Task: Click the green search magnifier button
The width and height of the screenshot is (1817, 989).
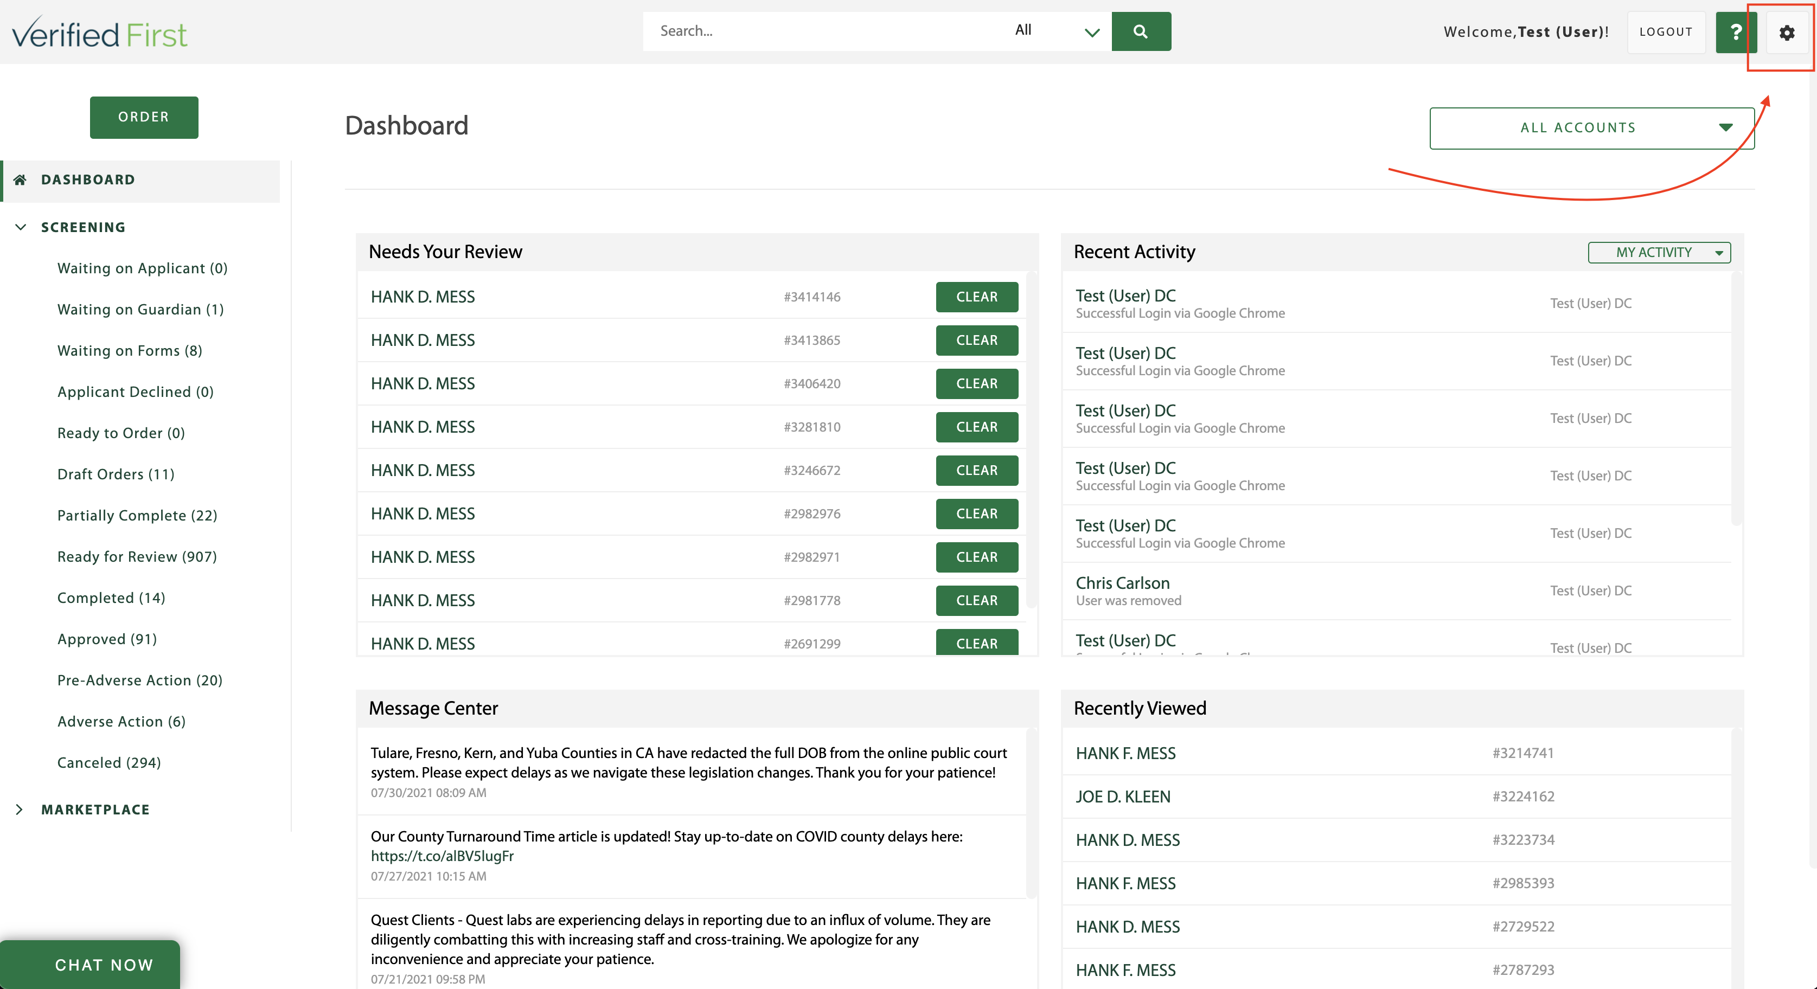Action: (x=1141, y=31)
